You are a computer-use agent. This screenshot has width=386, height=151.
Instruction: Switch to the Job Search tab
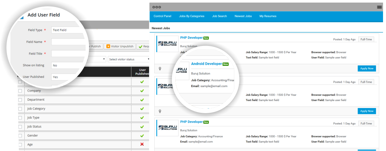click(x=219, y=16)
